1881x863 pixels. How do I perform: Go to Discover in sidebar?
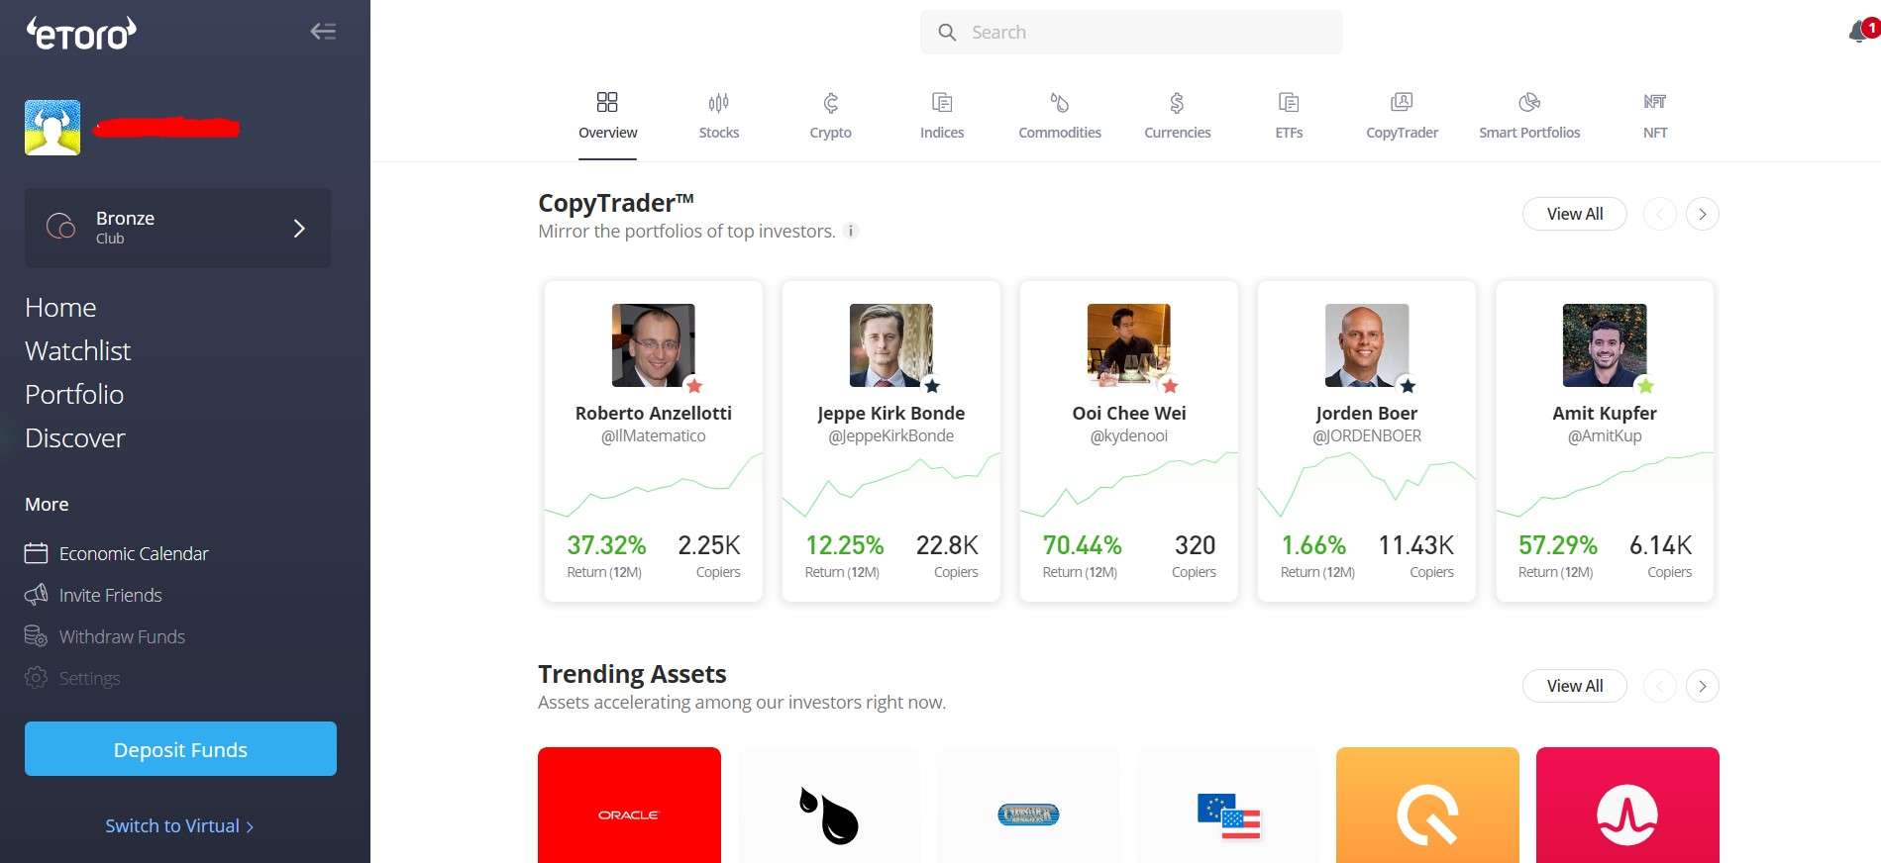coord(75,438)
